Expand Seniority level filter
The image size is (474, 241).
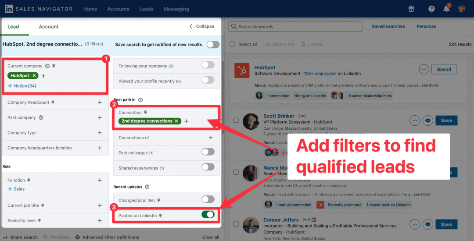pos(100,220)
